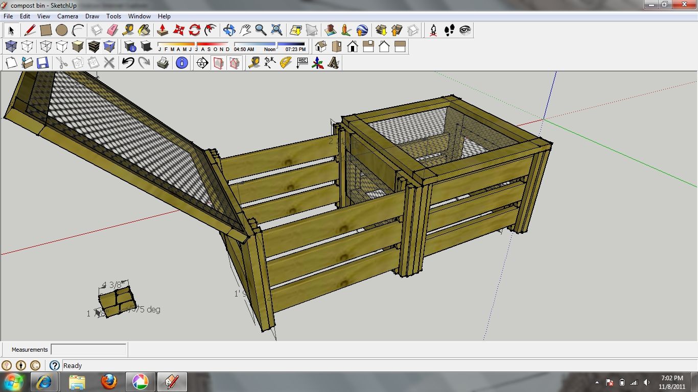This screenshot has width=698, height=392.
Task: Click Noon on the shadow time slider
Action: point(269,49)
